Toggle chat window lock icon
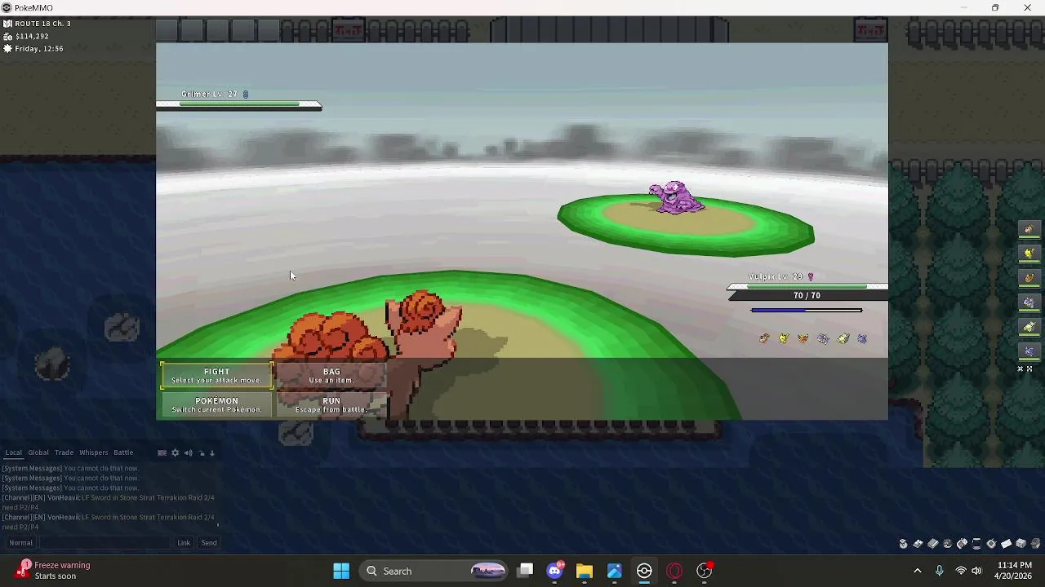 (202, 452)
